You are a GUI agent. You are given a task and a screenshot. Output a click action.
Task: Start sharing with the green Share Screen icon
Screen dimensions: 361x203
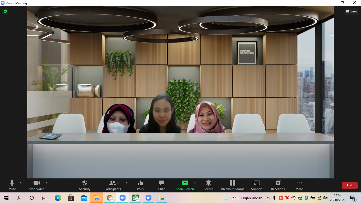tap(185, 183)
